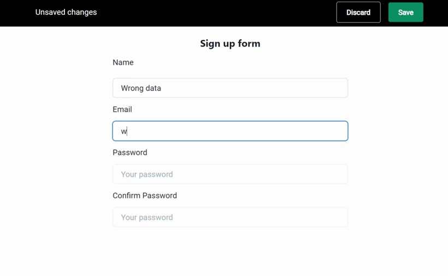Discard the unsaved changes
This screenshot has height=276, width=448.
(358, 13)
